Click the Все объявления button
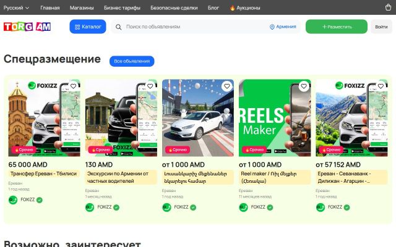This screenshot has width=396, height=247. [x=132, y=61]
